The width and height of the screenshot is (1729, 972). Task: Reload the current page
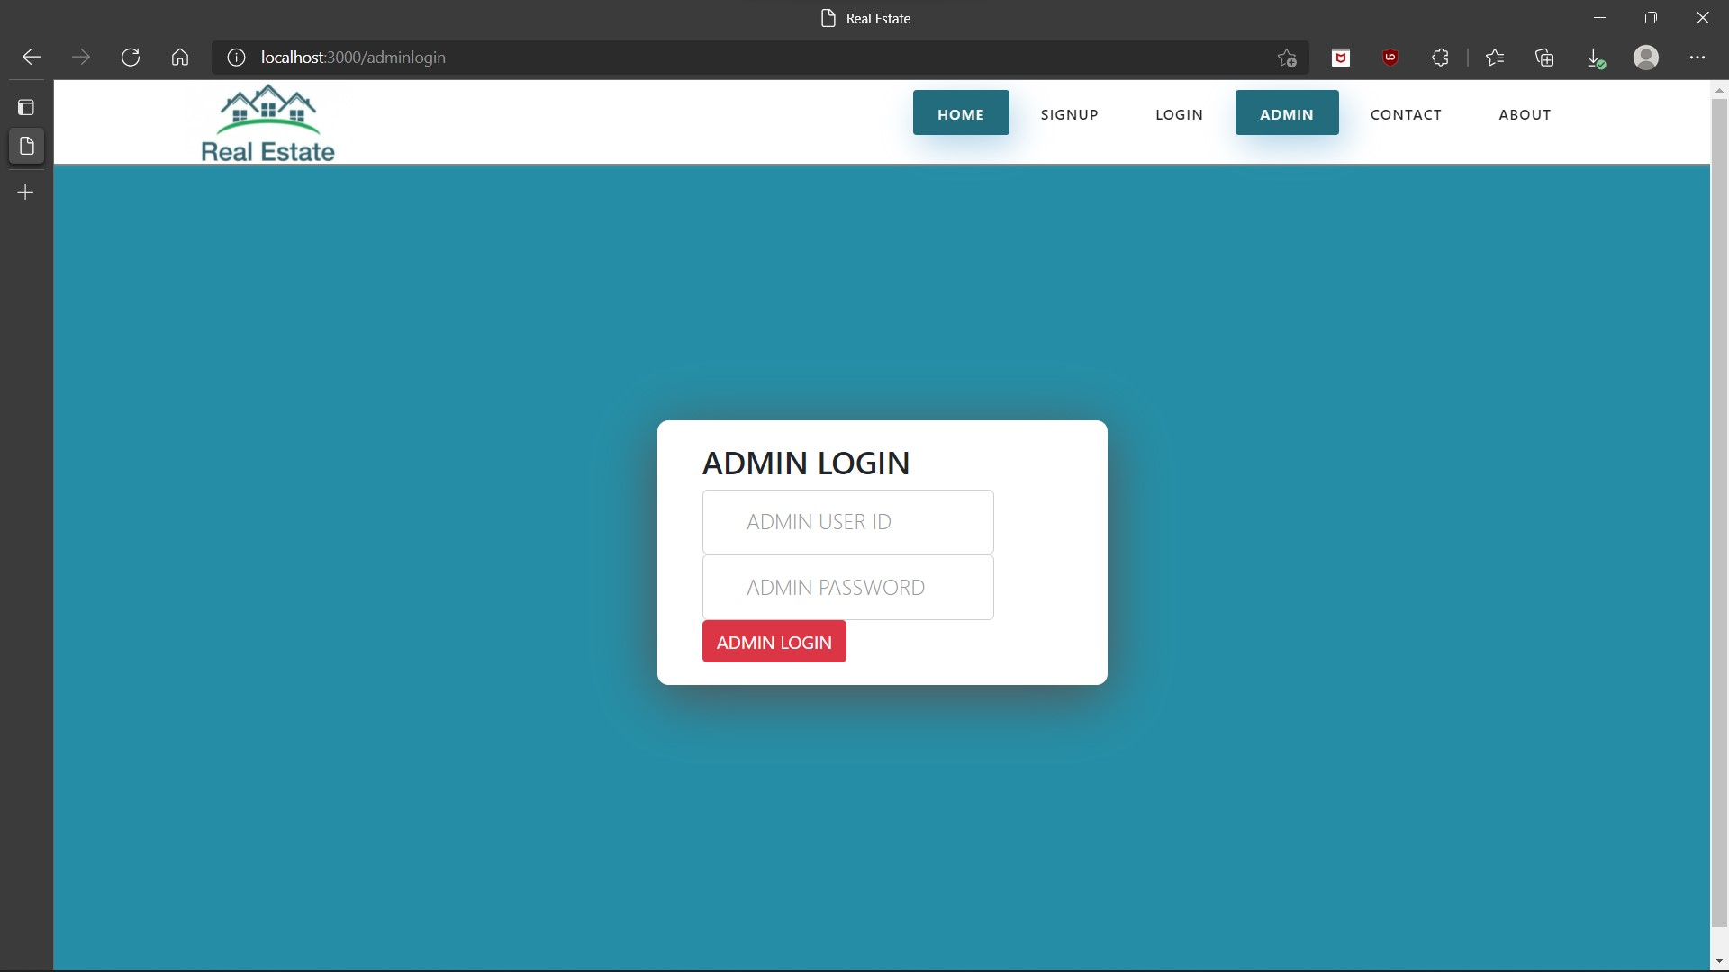[131, 58]
